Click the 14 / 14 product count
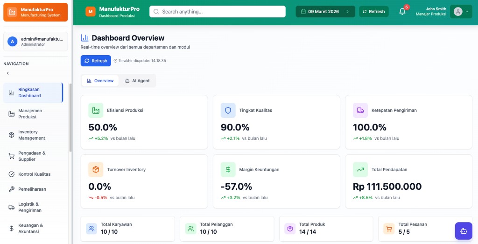This screenshot has height=244, width=478. tap(307, 232)
